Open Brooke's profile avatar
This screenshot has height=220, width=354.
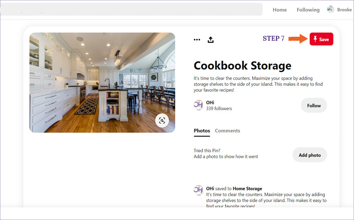point(331,9)
